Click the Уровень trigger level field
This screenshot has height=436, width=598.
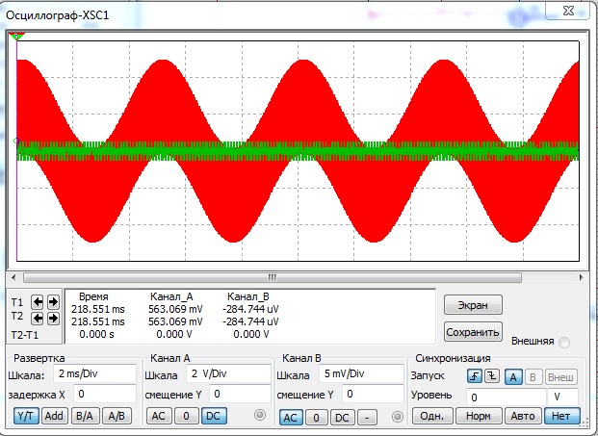[x=507, y=398]
